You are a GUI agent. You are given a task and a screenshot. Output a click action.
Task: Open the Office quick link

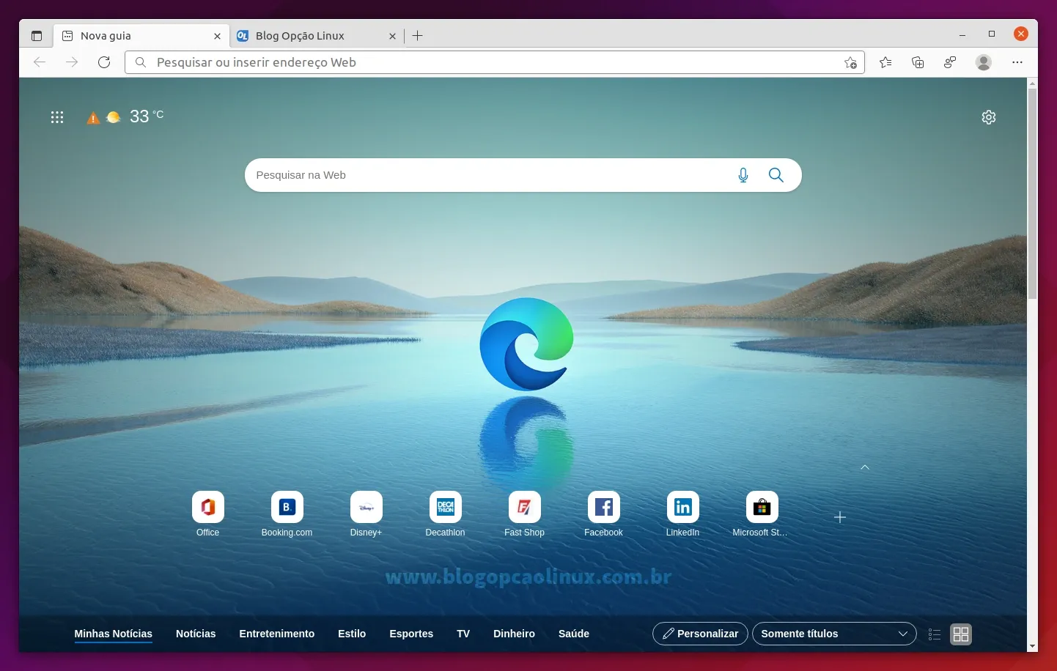(208, 514)
